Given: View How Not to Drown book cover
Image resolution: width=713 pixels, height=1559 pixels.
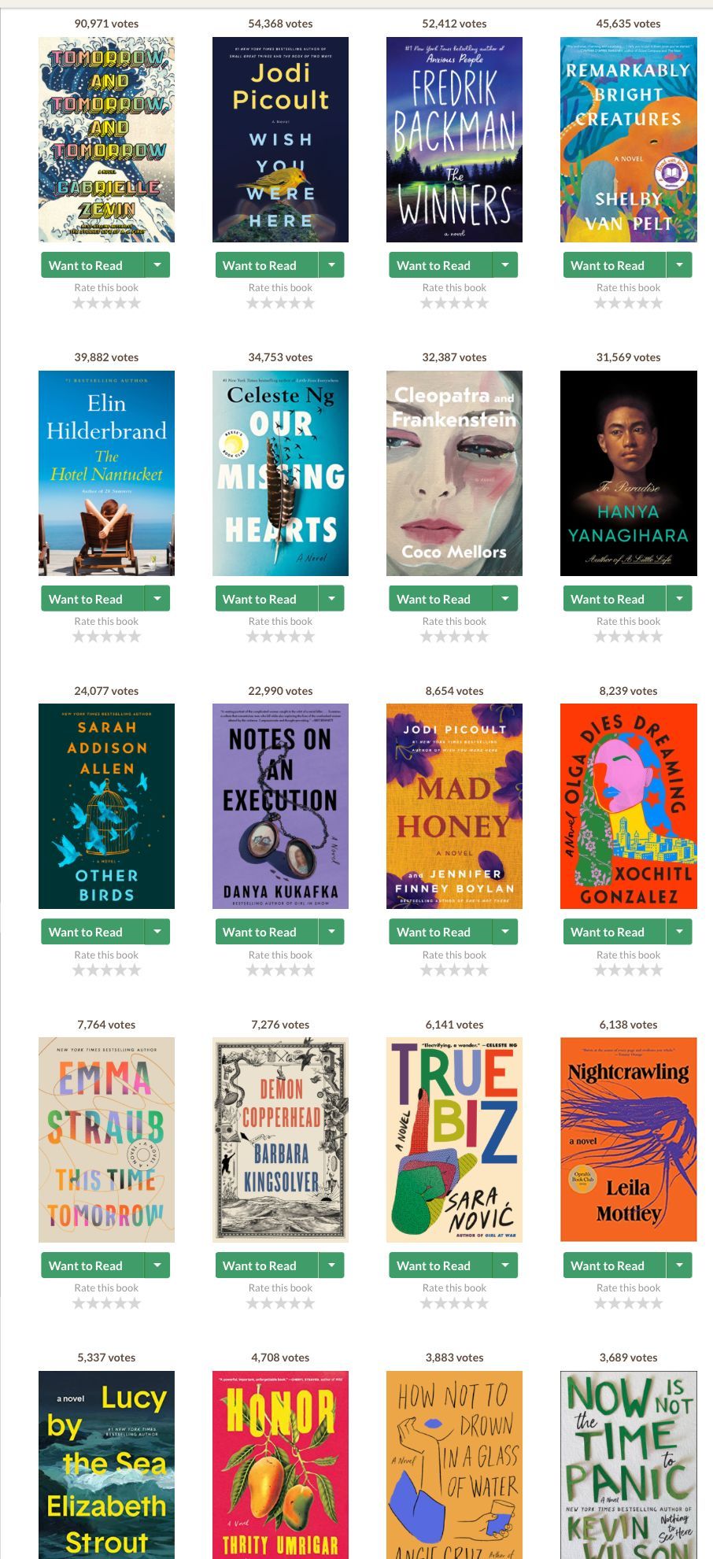Looking at the screenshot, I should coord(454,1465).
